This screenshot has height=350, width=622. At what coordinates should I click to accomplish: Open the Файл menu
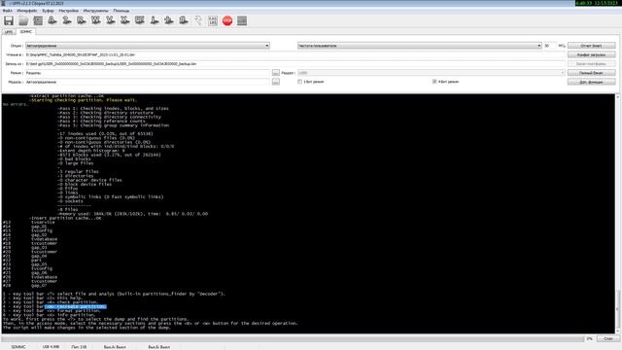[7, 11]
